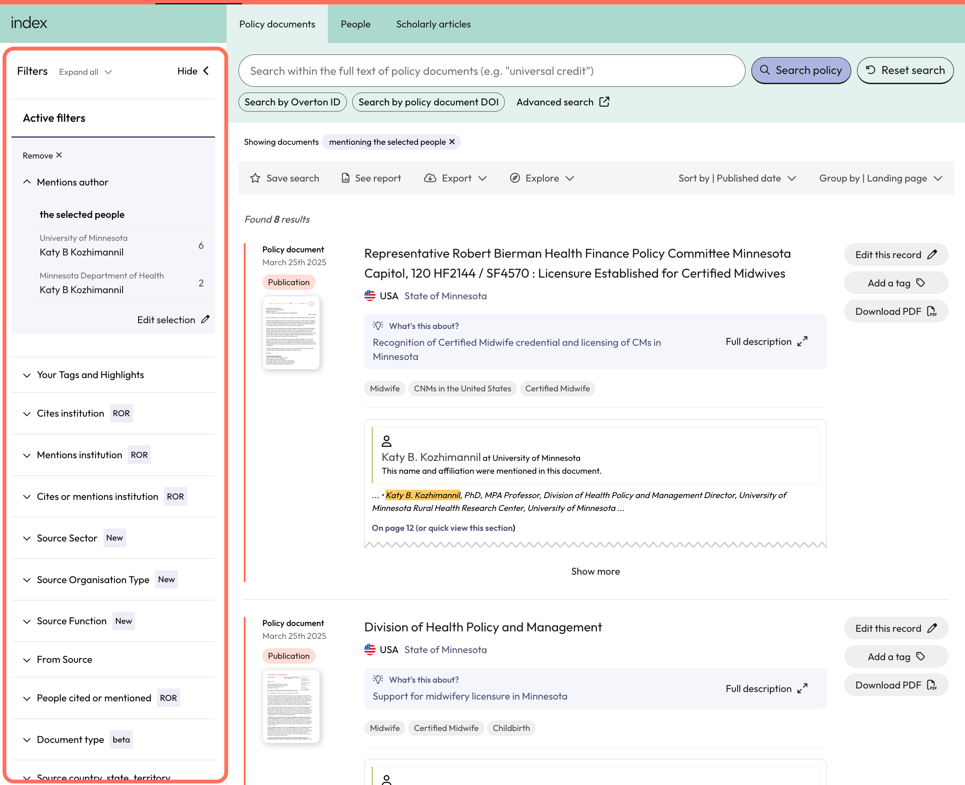The image size is (965, 785).
Task: Remove the 'mentioning the selected people' chip
Action: tap(452, 142)
